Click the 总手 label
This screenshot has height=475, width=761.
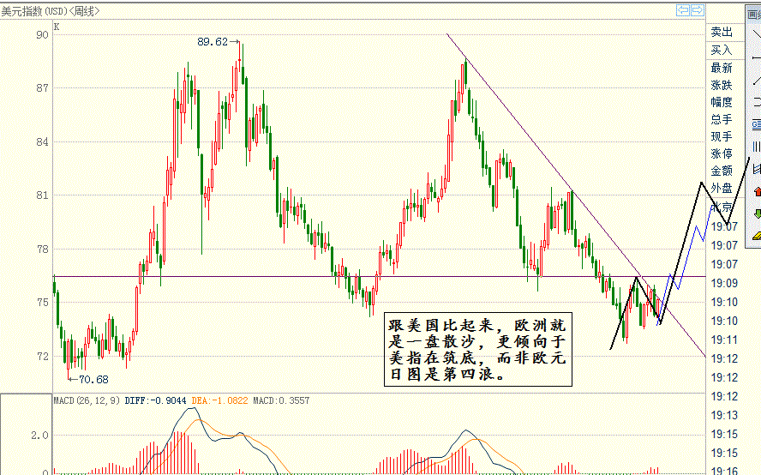(x=722, y=119)
